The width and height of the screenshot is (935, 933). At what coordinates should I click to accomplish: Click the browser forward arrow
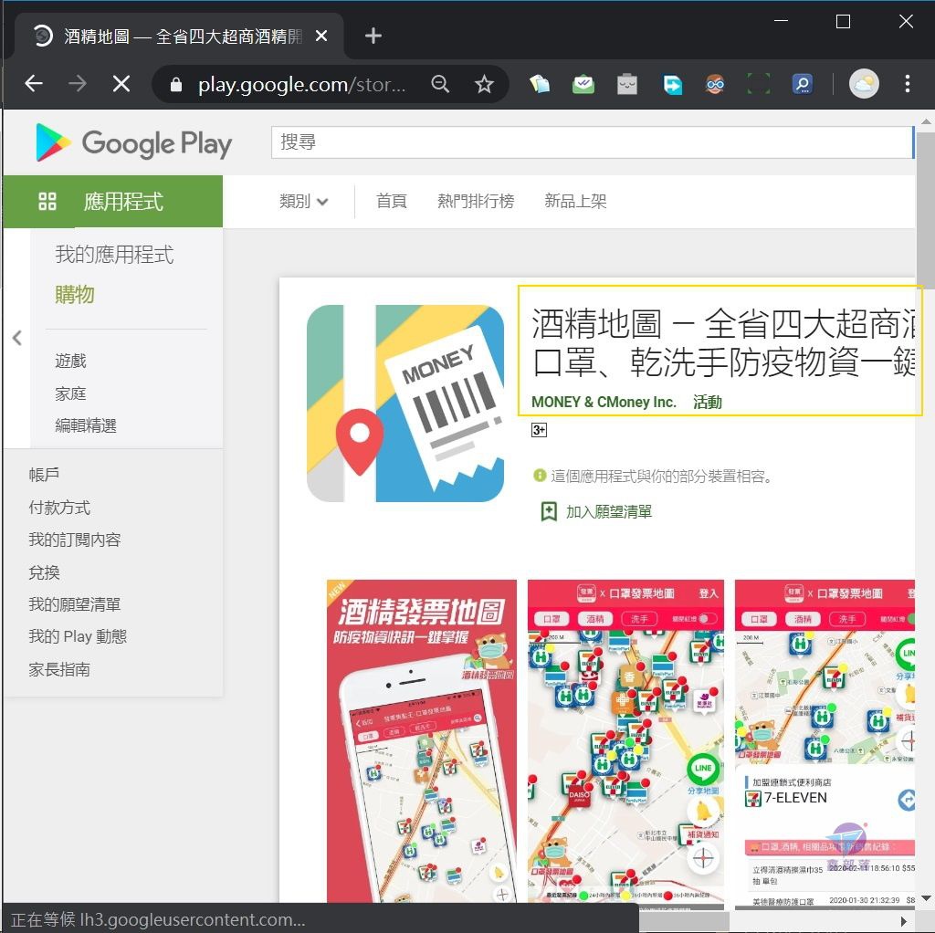[78, 83]
